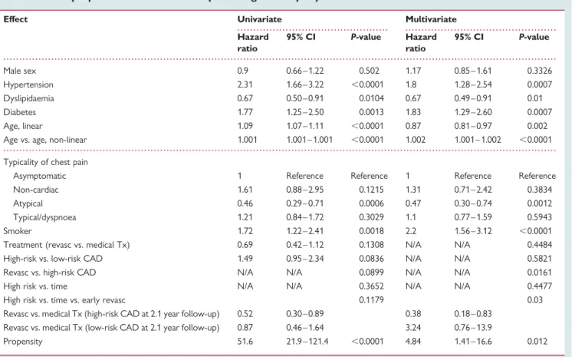The width and height of the screenshot is (575, 357).
Task: Click Male sex P-value '0.502'
Action: click(370, 71)
